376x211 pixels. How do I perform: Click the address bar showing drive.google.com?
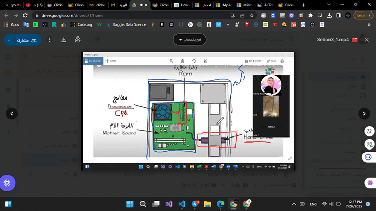click(x=131, y=16)
